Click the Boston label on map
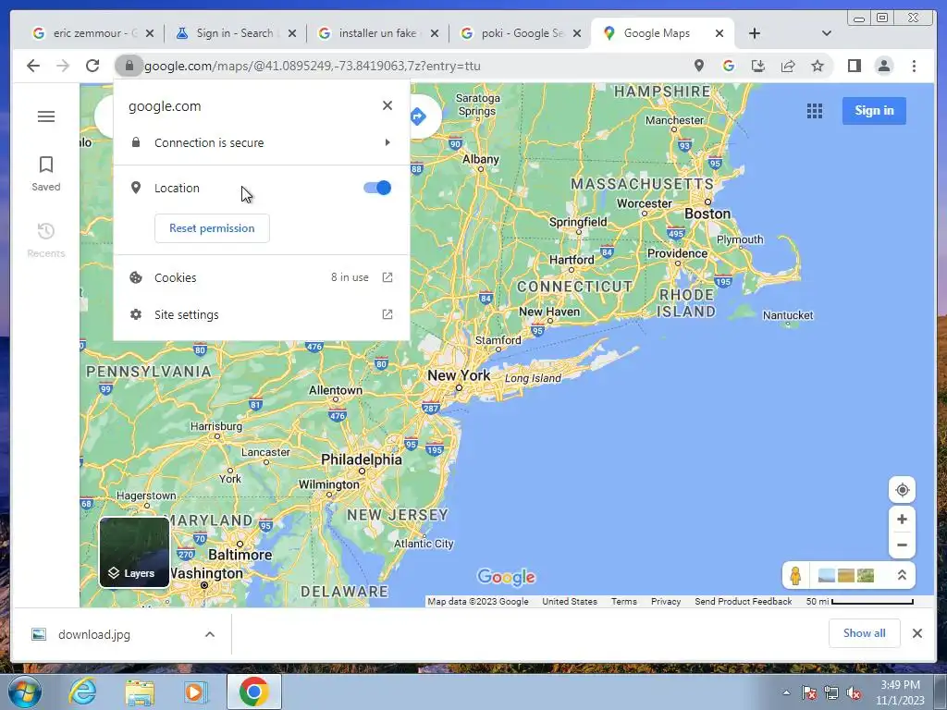Image resolution: width=947 pixels, height=710 pixels. click(x=707, y=214)
